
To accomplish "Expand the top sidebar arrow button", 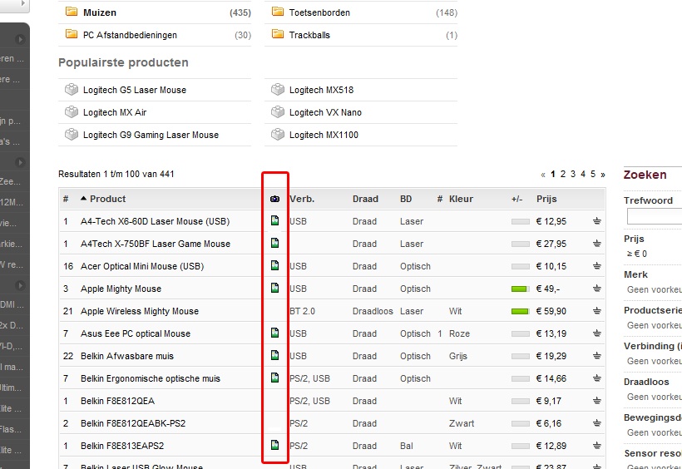I will pos(20,39).
